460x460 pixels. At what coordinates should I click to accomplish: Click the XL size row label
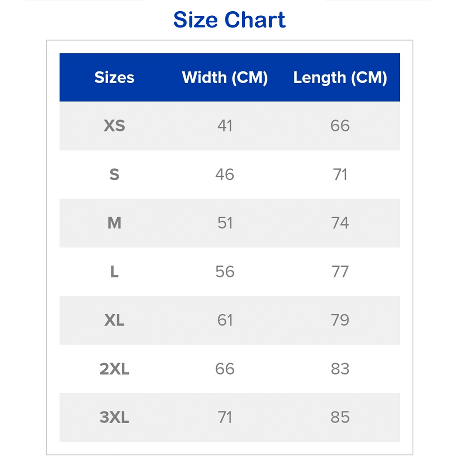pyautogui.click(x=115, y=320)
